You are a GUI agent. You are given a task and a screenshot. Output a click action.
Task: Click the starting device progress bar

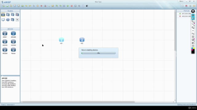[x=98, y=53]
